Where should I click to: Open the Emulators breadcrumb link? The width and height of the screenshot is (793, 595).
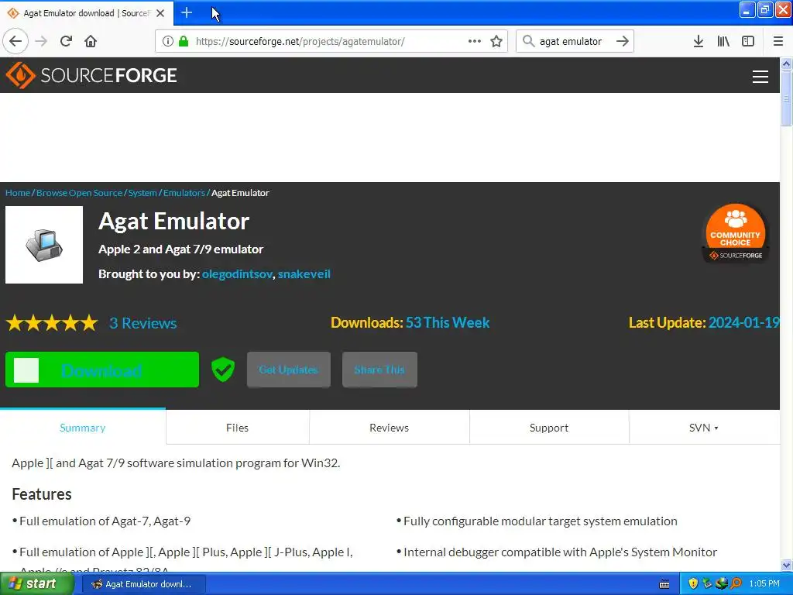pos(184,193)
